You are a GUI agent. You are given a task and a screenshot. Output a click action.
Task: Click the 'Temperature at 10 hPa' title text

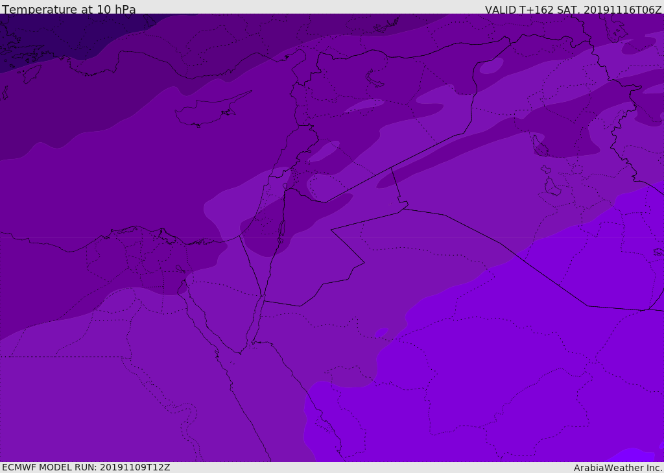point(69,9)
